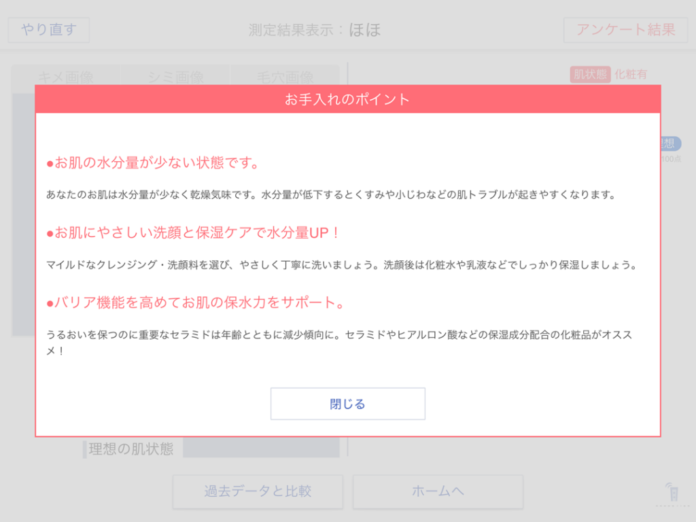This screenshot has height=522, width=696.
Task: Click the バリア機能を高めて heading
Action: [x=195, y=302]
